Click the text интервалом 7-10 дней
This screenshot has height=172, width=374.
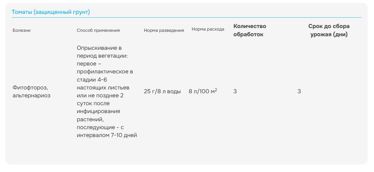tap(107, 135)
